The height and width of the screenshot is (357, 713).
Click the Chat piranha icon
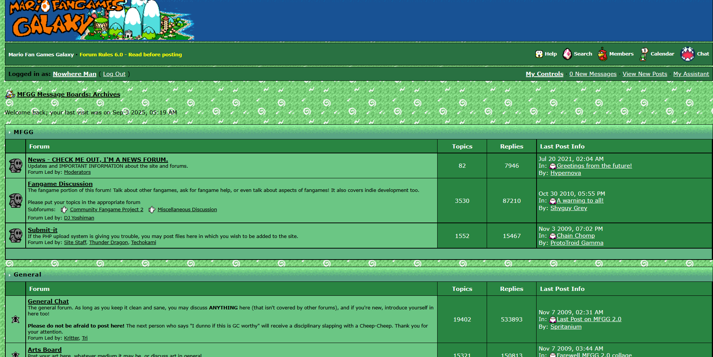[x=688, y=54]
